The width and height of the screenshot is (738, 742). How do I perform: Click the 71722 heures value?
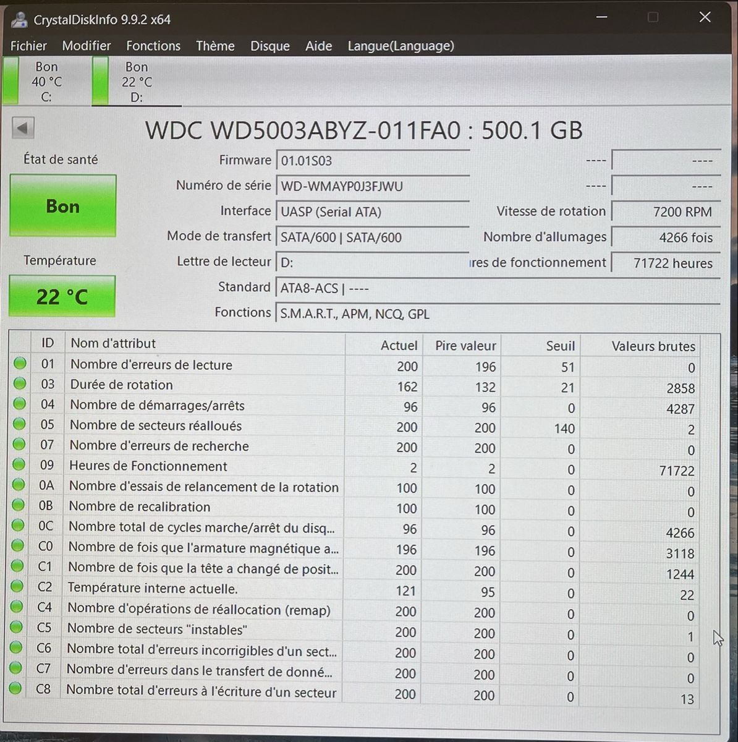click(x=666, y=263)
